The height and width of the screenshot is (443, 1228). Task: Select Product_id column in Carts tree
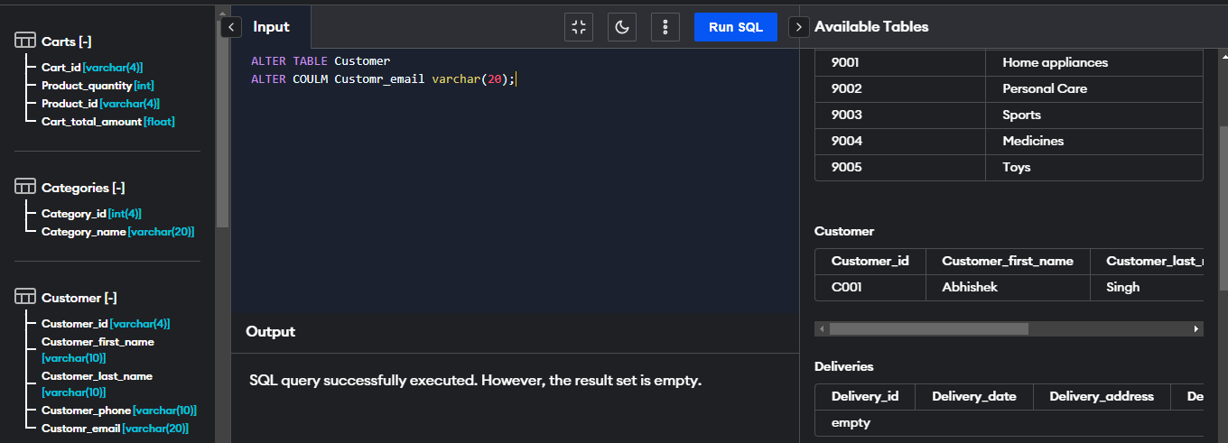(x=100, y=104)
